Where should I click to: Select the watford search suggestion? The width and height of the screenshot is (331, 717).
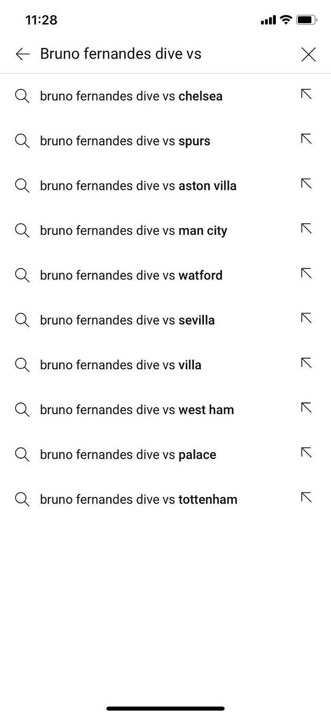tap(131, 275)
